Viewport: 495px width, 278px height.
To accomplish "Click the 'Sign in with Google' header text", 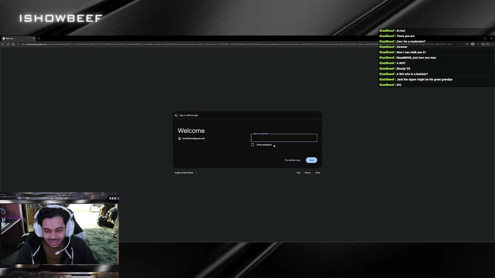I will coord(189,115).
